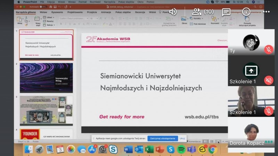Toggle underline formatting U button
Viewport: 278px width, 156px height.
pyautogui.click(x=70, y=24)
